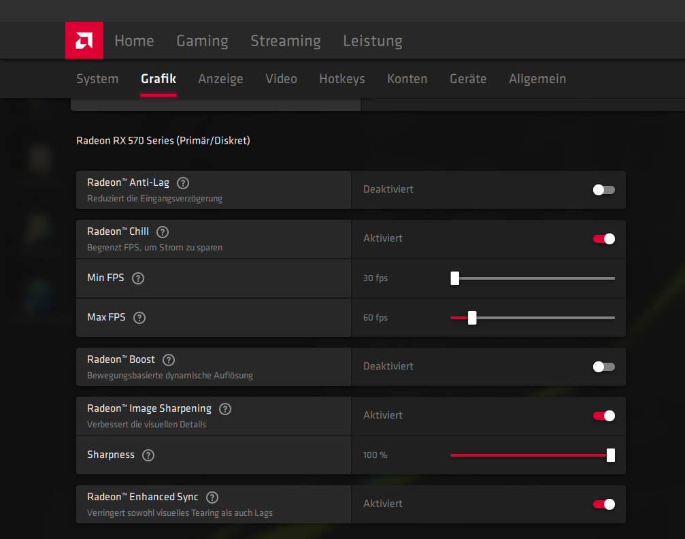Open the Gaming tab
685x539 pixels.
pyautogui.click(x=202, y=41)
